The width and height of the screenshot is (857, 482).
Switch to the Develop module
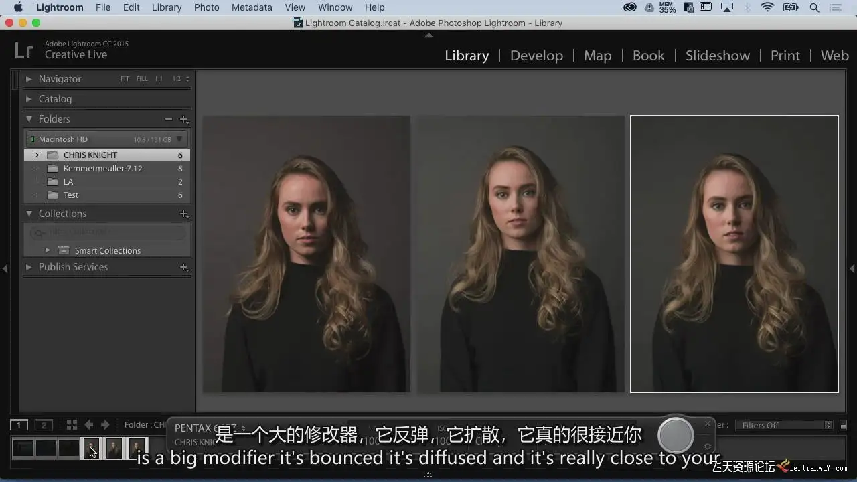coord(536,56)
